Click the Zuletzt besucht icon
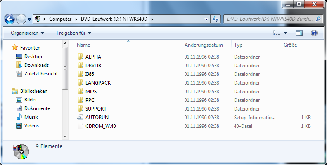 19,74
